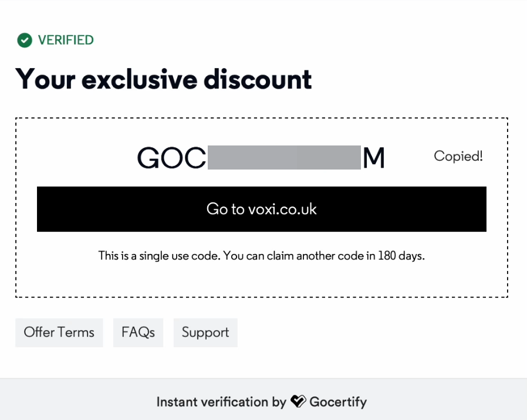The width and height of the screenshot is (527, 420).
Task: Open the Go to voxi.co.uk button
Action: pos(262,209)
